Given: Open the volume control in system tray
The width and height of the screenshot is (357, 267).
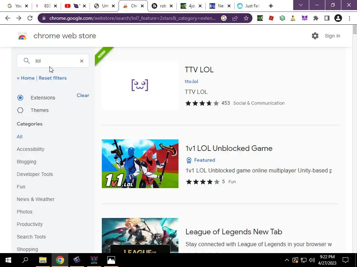Looking at the screenshot, I should tap(312, 260).
